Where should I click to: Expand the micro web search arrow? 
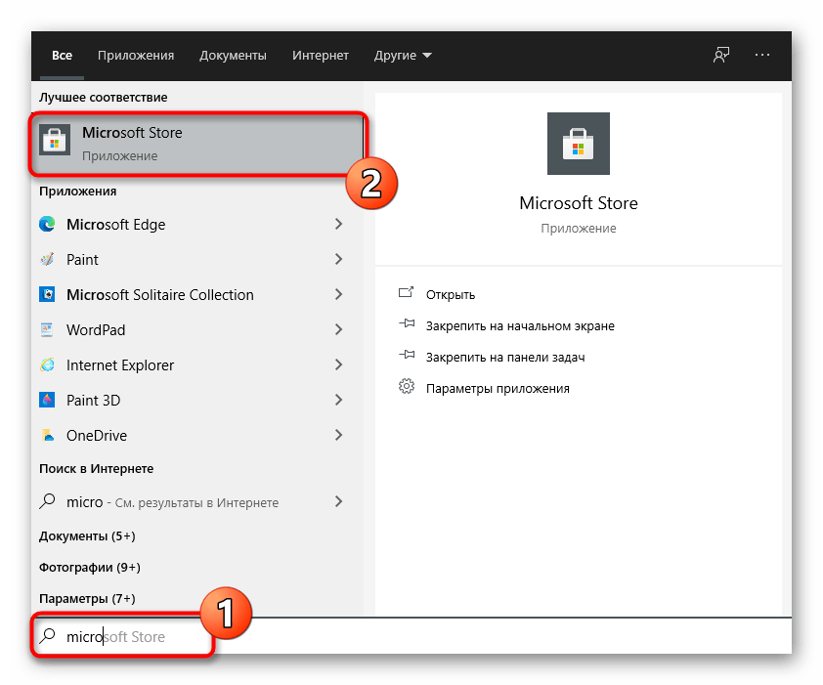[338, 502]
